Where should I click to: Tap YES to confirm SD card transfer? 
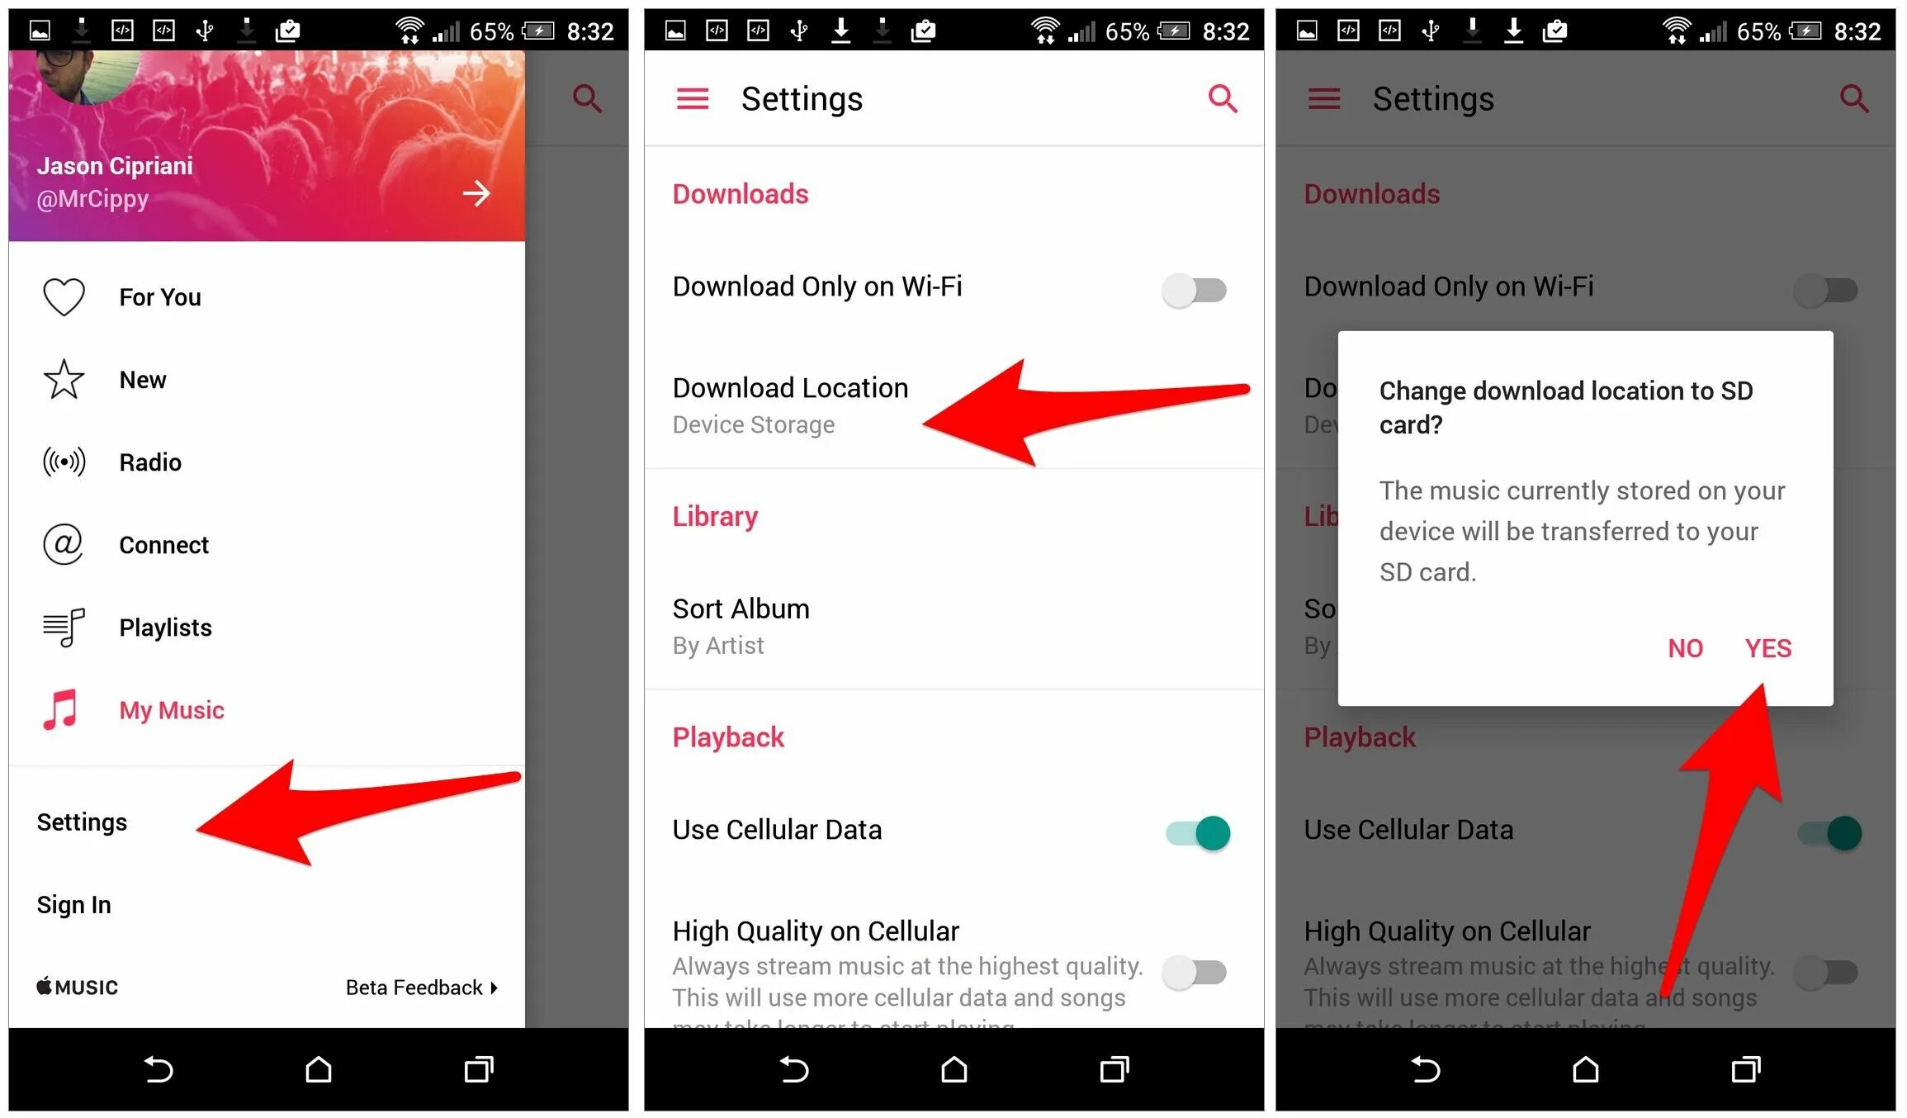[x=1767, y=647]
